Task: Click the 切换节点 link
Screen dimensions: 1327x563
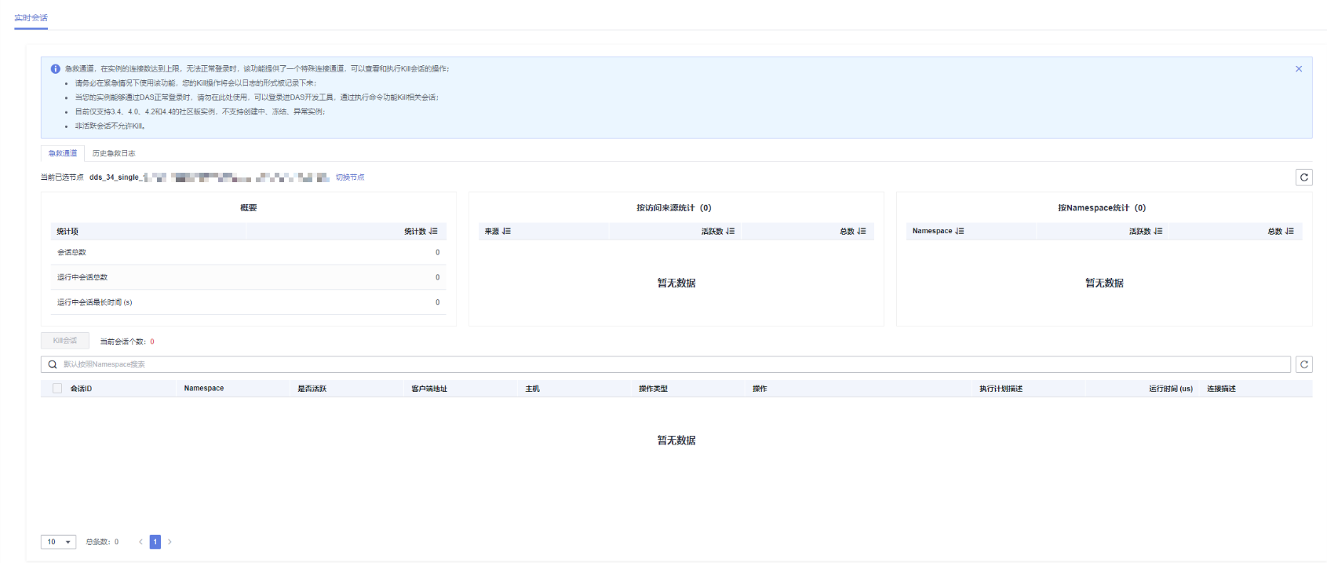Action: click(x=350, y=177)
